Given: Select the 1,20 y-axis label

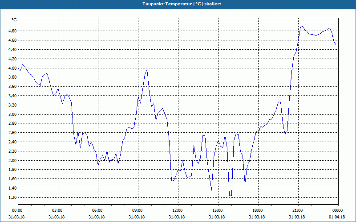Looking at the screenshot, I should [x=12, y=197].
